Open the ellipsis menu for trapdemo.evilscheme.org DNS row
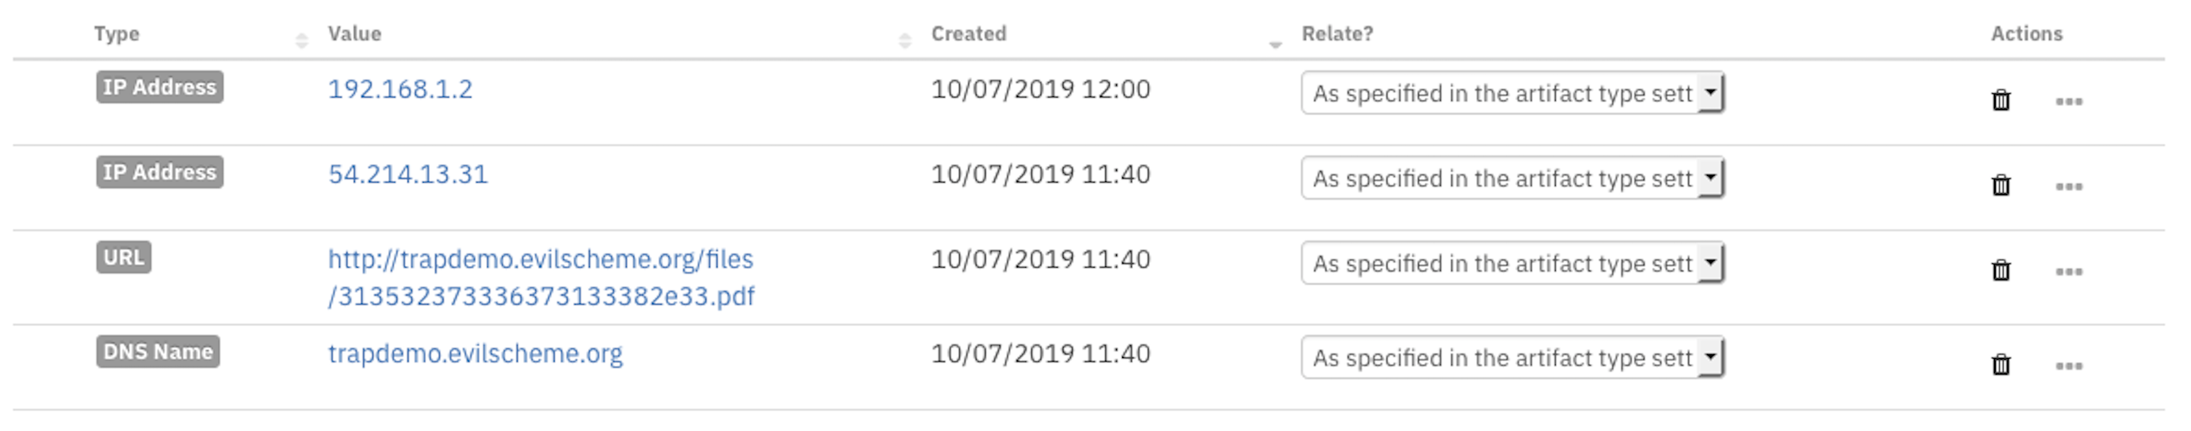Screen dimensions: 2191x431 (x=2068, y=366)
